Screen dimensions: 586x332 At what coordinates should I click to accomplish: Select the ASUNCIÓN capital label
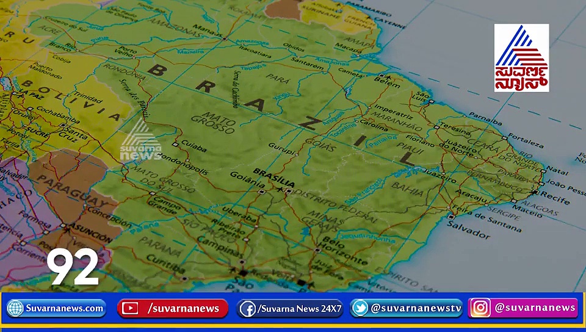90,233
